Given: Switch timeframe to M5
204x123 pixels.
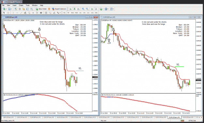Looking at the screenshot, I should 68,13.
